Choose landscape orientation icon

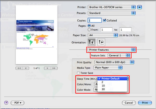[101, 42]
